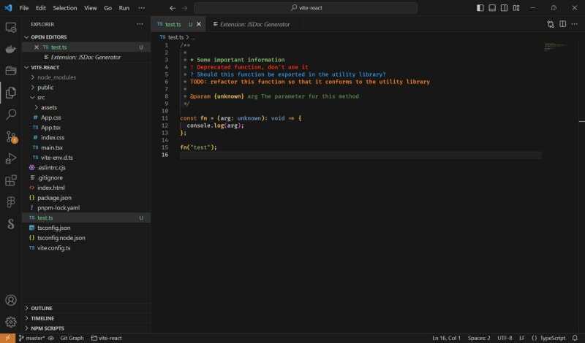Click Ln 16, Col 1 cursor position
The width and height of the screenshot is (585, 343).
[446, 338]
